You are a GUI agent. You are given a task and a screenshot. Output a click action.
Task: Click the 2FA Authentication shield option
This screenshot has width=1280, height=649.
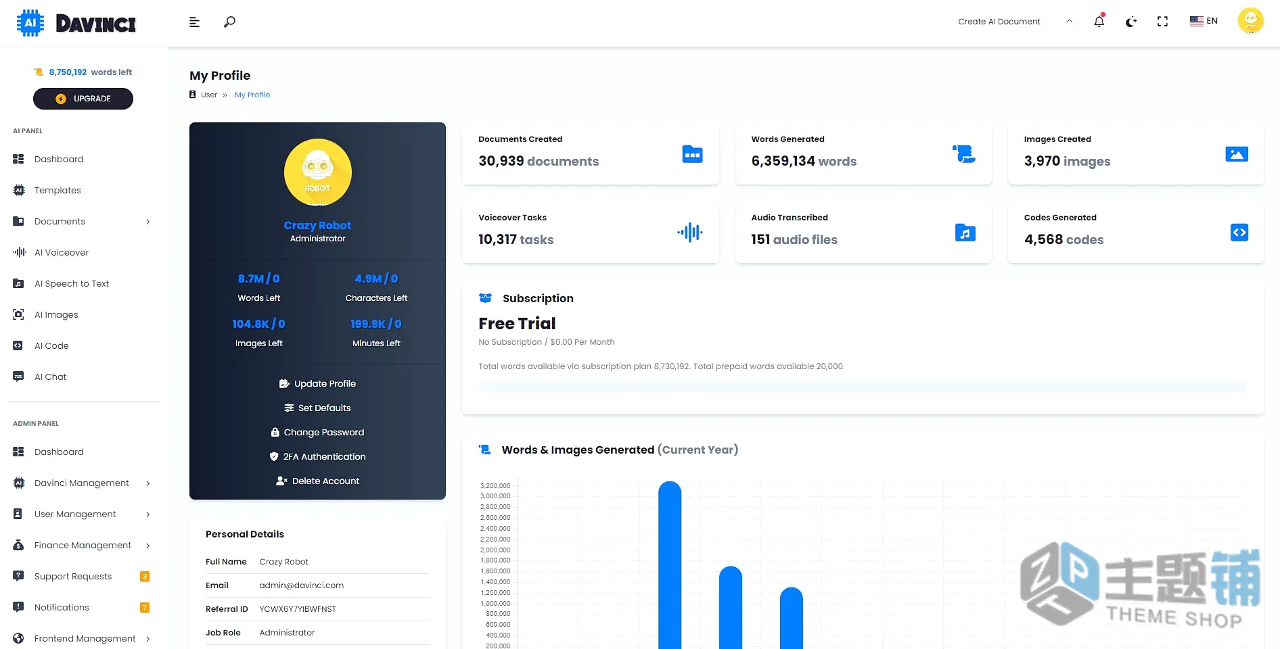317,457
